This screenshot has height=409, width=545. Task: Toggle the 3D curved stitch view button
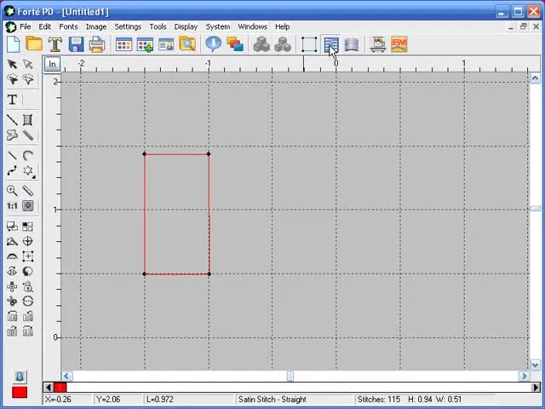(352, 45)
